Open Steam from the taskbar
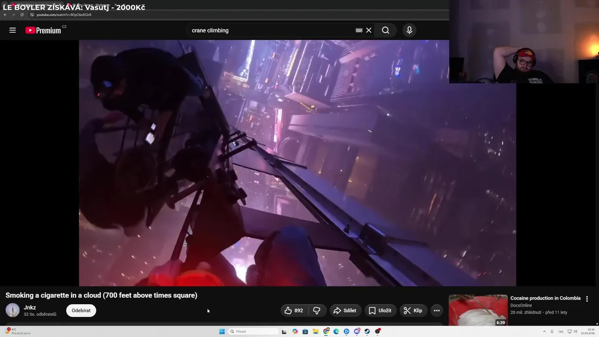The image size is (599, 337). tap(367, 331)
